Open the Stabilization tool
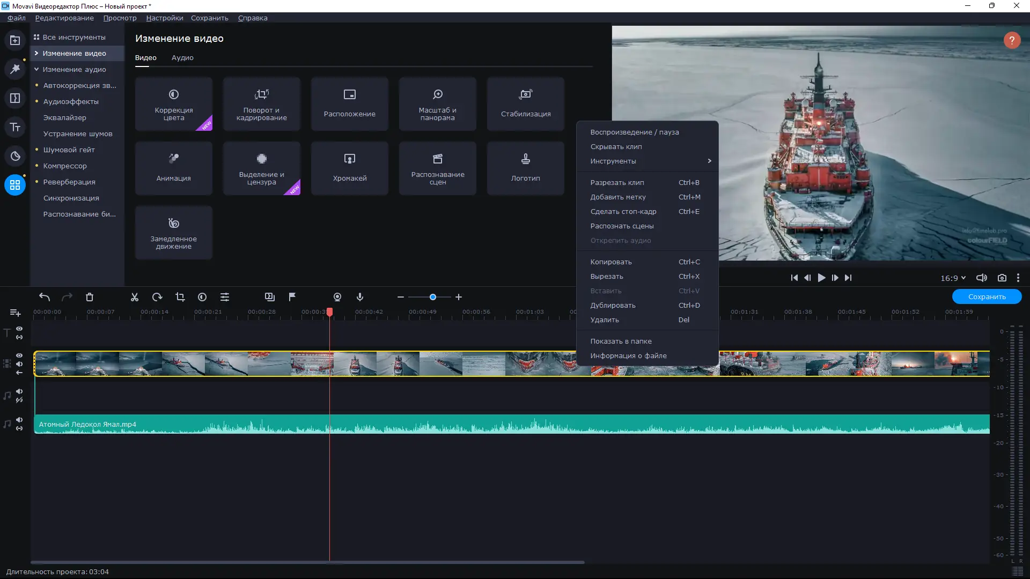The width and height of the screenshot is (1030, 579). (x=525, y=103)
